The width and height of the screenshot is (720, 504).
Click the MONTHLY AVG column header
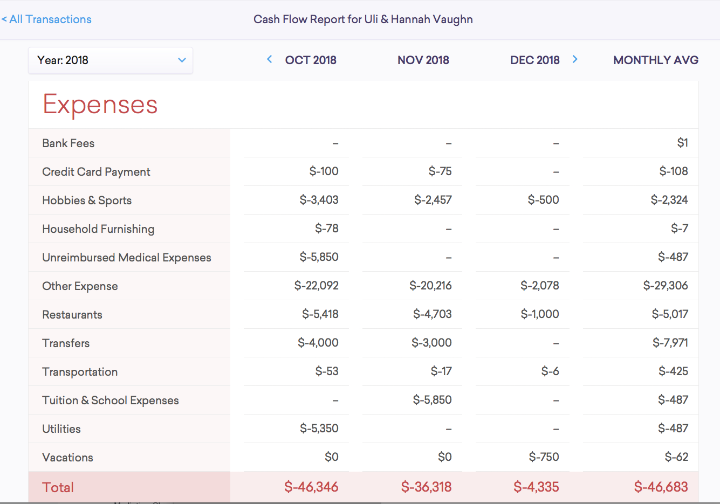tap(656, 60)
